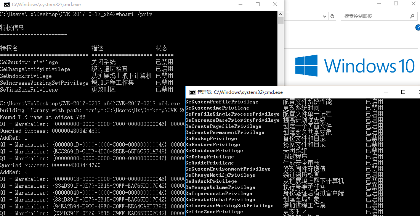420x216 pixels.
Task: Click SeCreateGlobalPrivilege in admin cmd
Action: [220, 200]
